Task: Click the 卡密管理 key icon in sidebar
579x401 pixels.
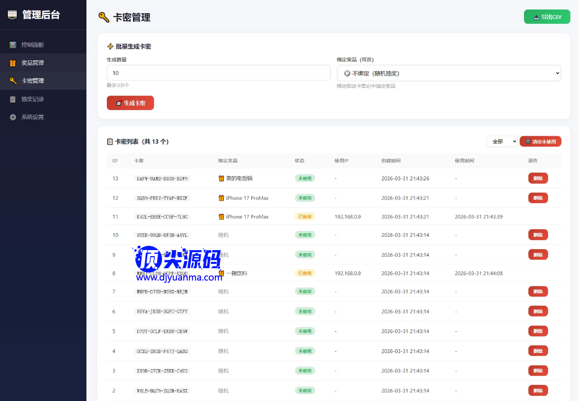Action: coord(13,81)
